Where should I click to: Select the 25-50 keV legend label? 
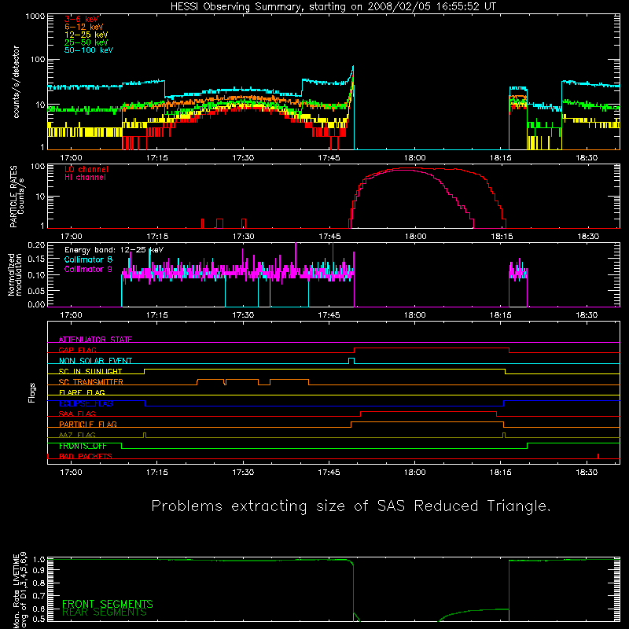pos(86,42)
